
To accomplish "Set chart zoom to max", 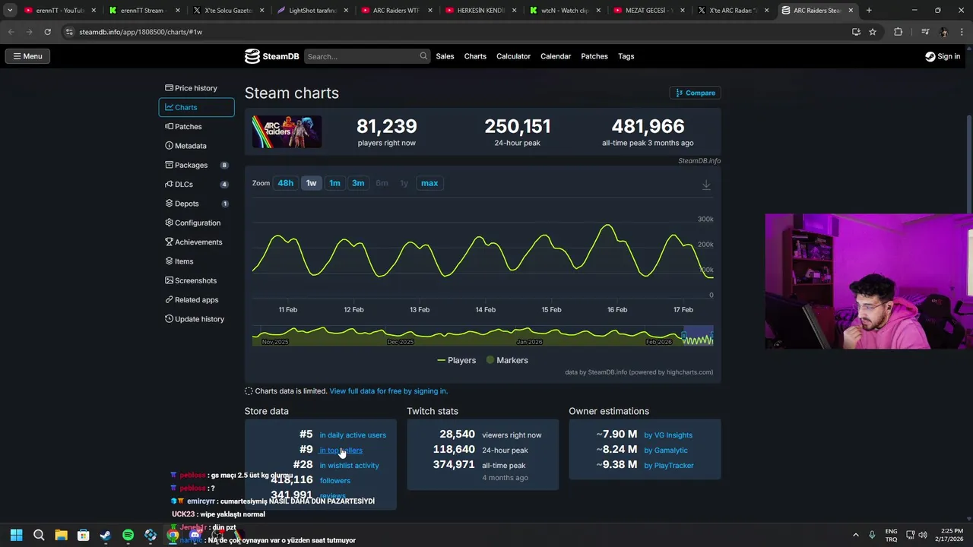I will pos(429,183).
